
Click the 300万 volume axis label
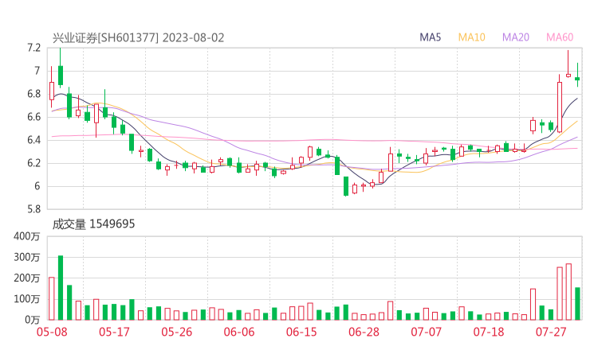coord(27,257)
